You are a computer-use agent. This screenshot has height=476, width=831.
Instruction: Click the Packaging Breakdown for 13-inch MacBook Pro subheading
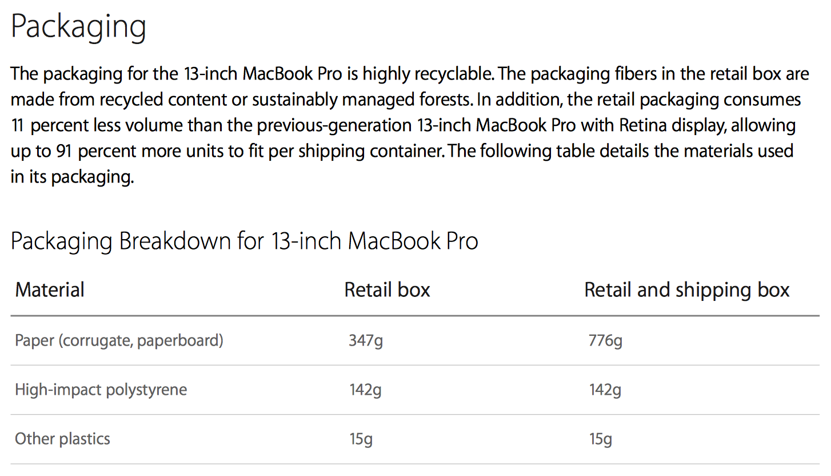245,241
